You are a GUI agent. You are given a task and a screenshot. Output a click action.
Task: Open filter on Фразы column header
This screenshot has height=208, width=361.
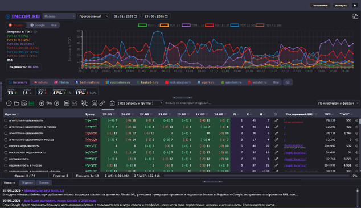[18, 114]
